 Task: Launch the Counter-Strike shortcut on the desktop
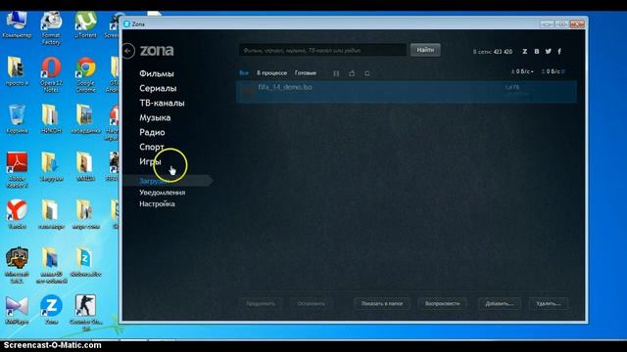(85, 313)
